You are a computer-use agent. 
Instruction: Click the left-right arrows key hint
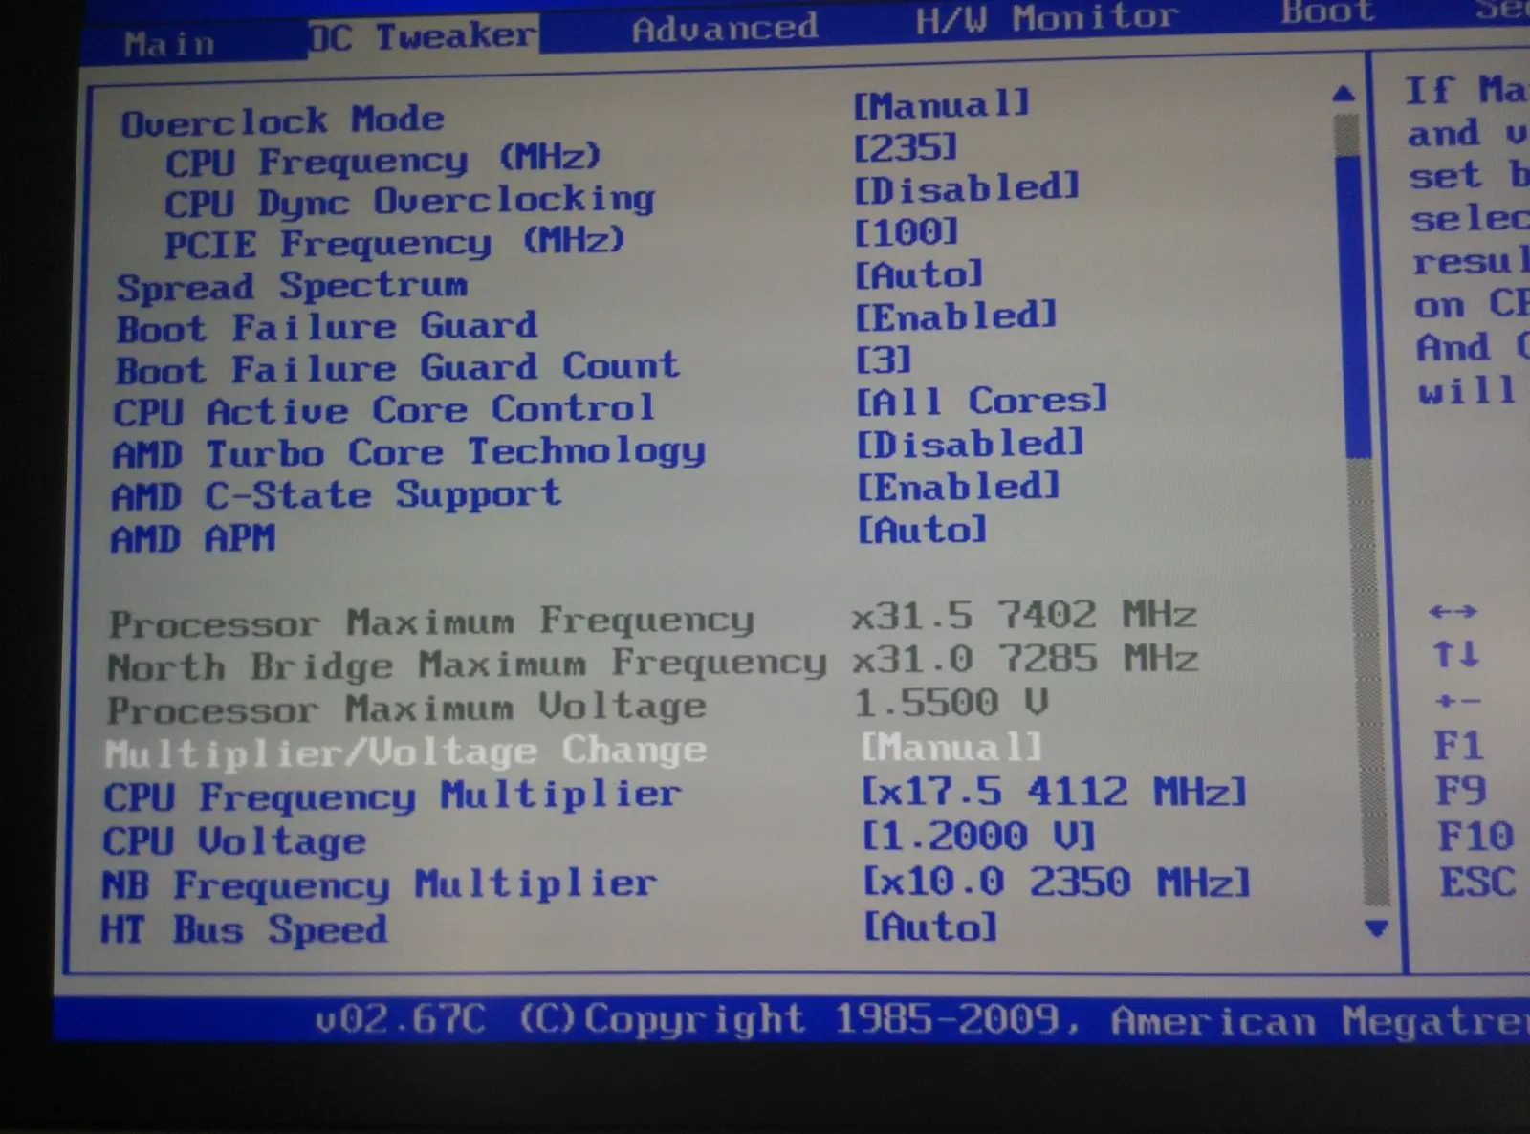[1453, 612]
